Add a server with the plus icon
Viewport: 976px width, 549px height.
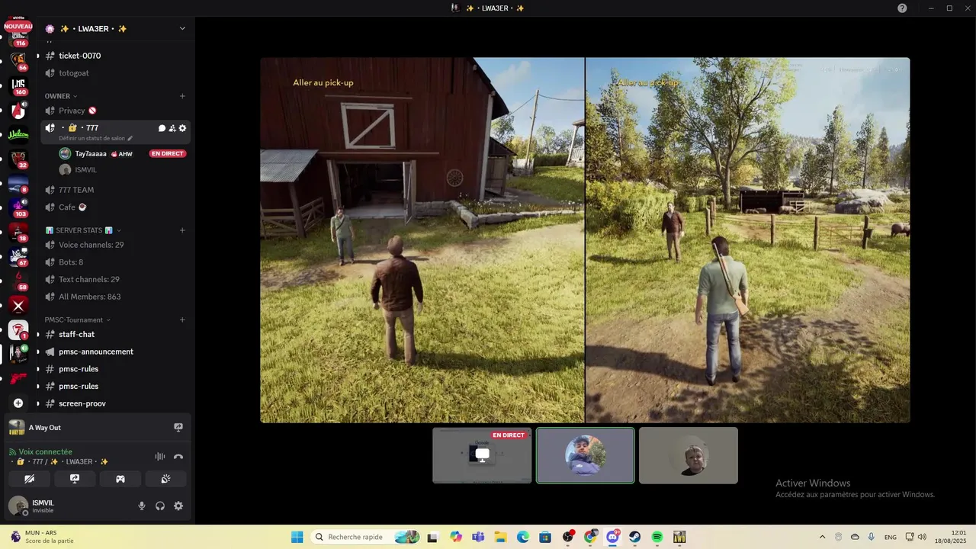coord(18,403)
